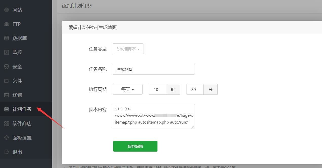Click the 执行周期 label
This screenshot has height=168, width=322.
pos(98,89)
